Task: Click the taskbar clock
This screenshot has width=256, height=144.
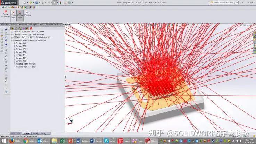Action: point(249,141)
